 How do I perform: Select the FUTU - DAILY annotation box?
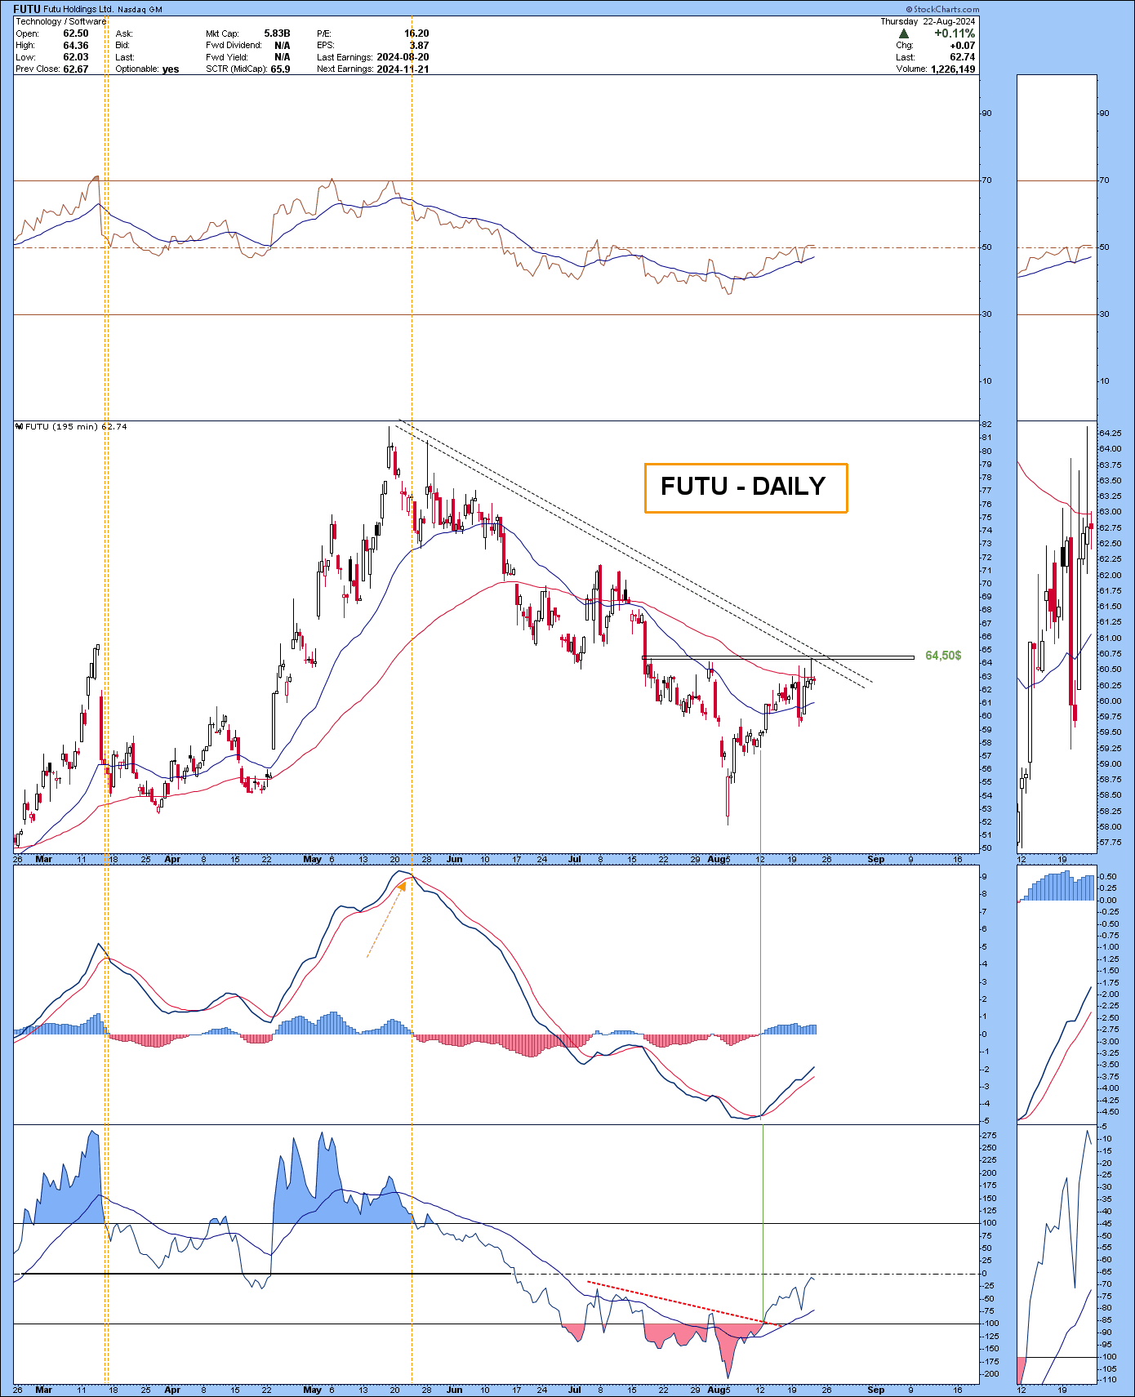click(x=746, y=487)
